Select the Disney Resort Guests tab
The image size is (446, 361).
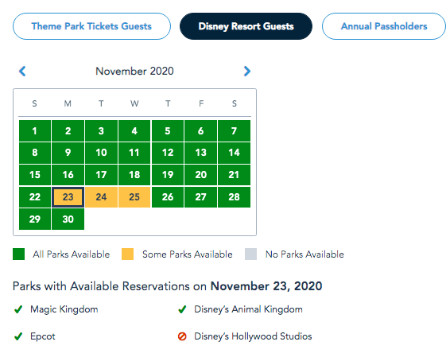point(246,26)
